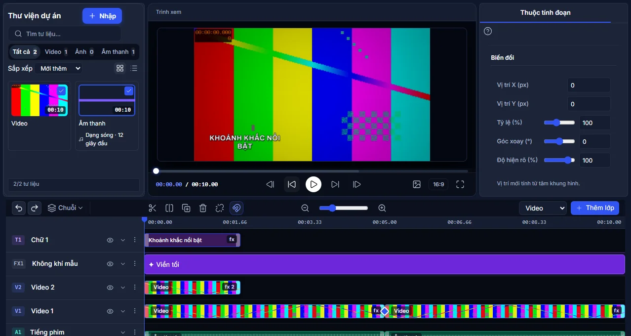Open the Sắp xếp sort dropdown
The image size is (631, 336).
pyautogui.click(x=60, y=68)
